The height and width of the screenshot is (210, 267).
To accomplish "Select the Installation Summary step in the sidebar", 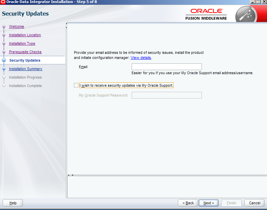I will tap(25, 69).
